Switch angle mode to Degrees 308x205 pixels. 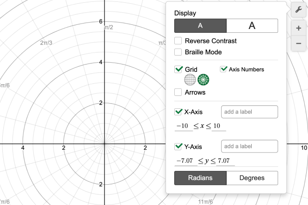(x=252, y=178)
